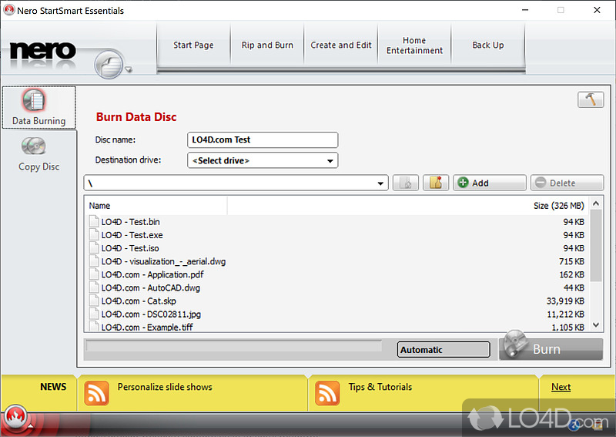Open the Data Burning section
The image size is (616, 437).
click(x=38, y=107)
